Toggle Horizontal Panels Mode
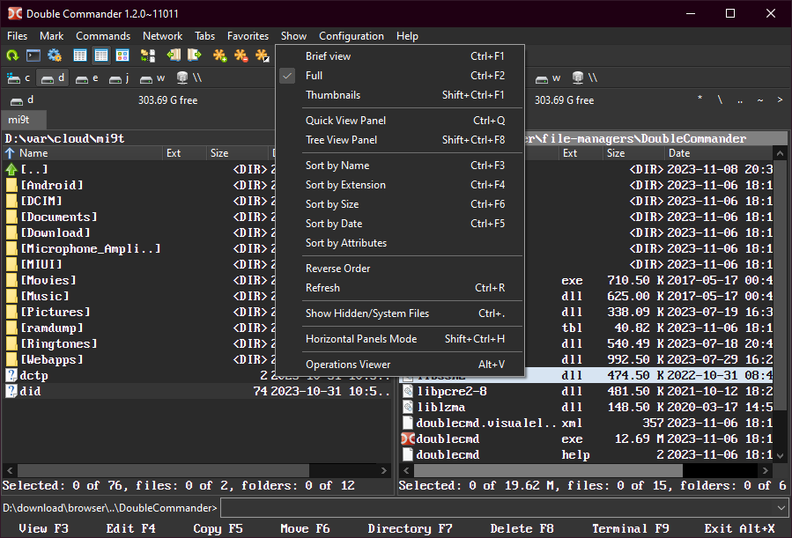 [x=360, y=339]
